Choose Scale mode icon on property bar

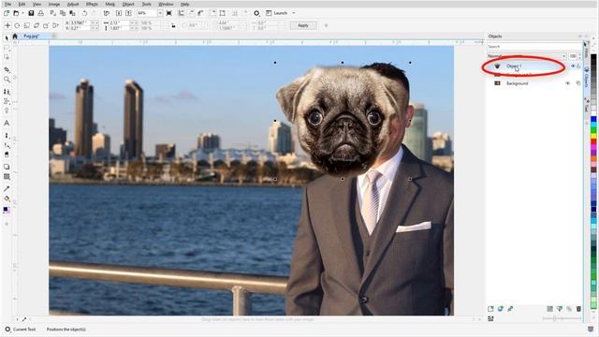pyautogui.click(x=27, y=25)
